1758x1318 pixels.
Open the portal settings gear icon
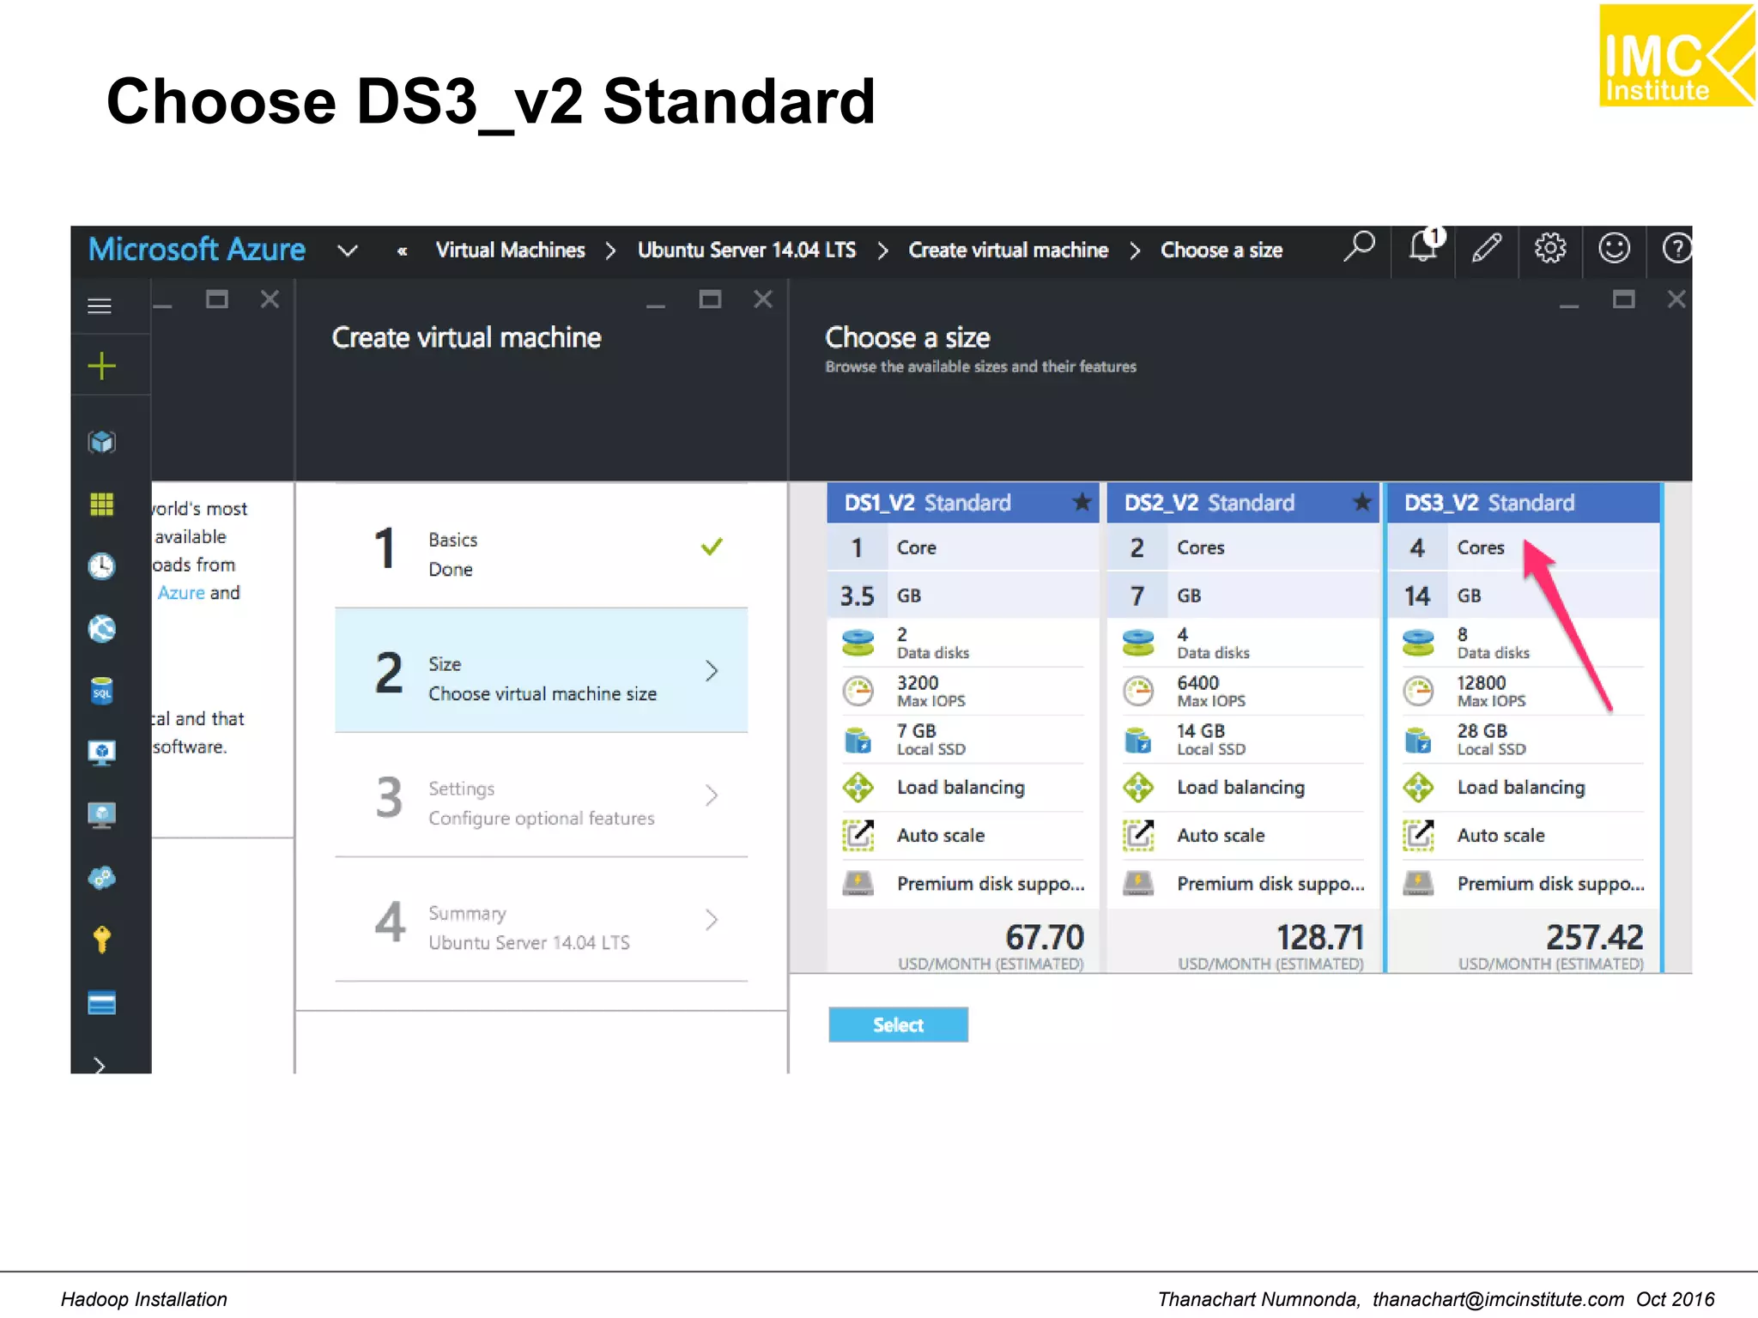click(x=1550, y=249)
